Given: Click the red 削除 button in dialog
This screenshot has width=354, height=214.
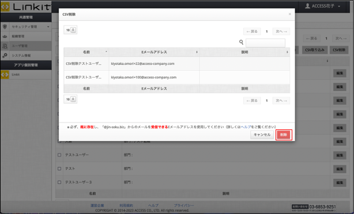Looking at the screenshot, I should tap(284, 135).
